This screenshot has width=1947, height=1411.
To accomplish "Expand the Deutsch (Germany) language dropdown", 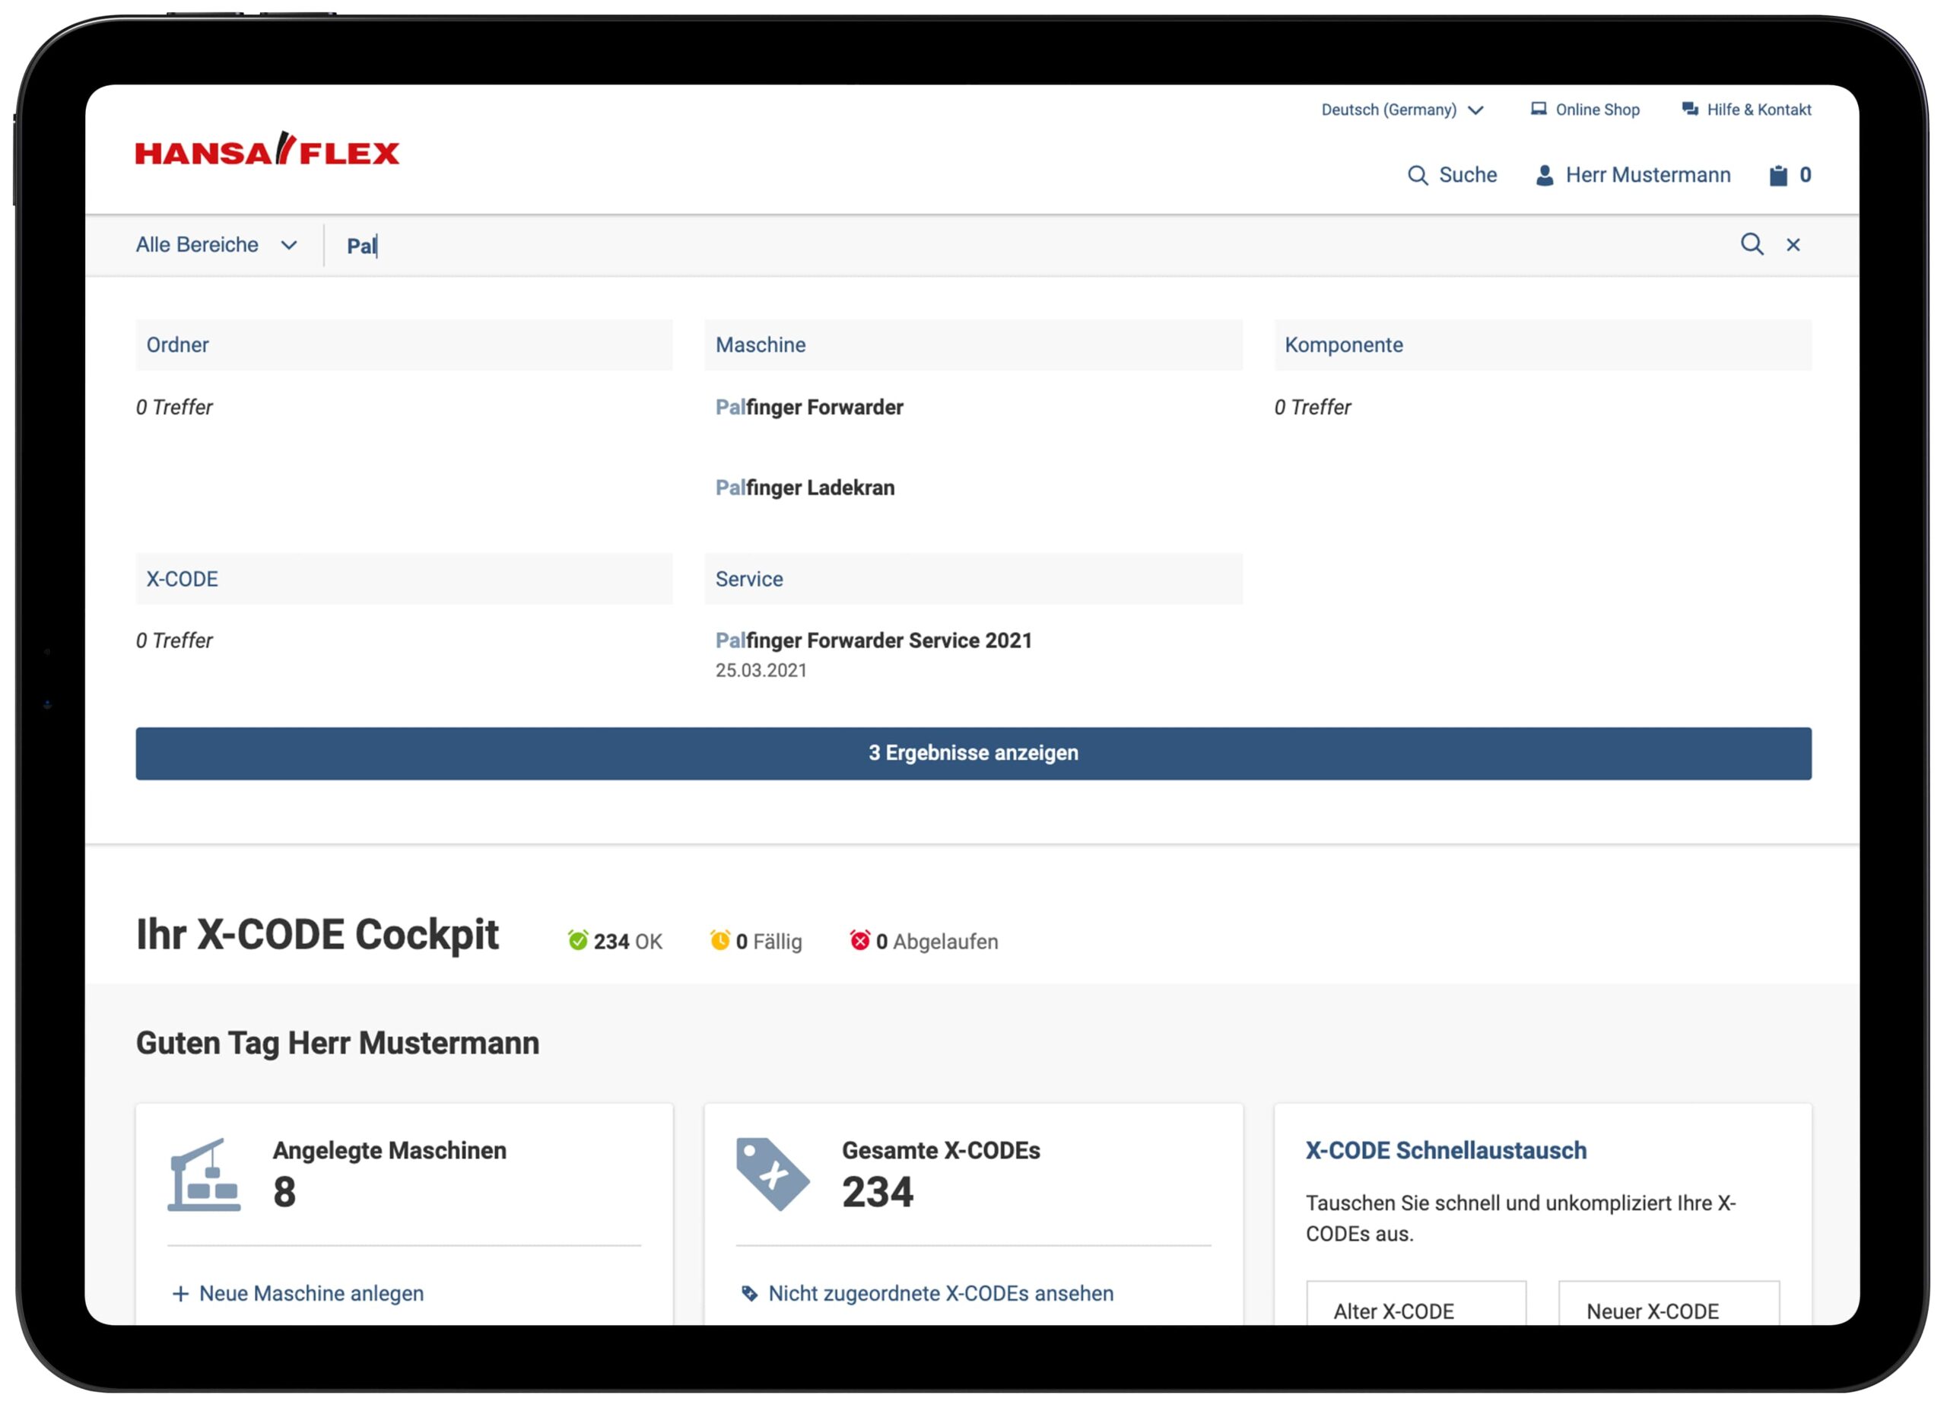I will click(x=1402, y=110).
